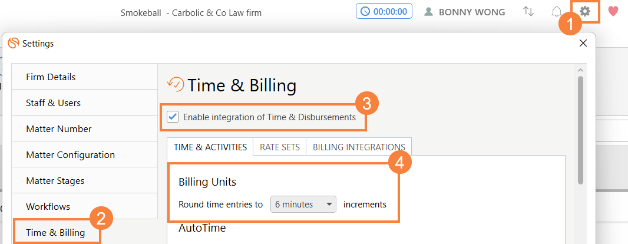
Task: Click the Billing Units heading
Action: coord(207,182)
